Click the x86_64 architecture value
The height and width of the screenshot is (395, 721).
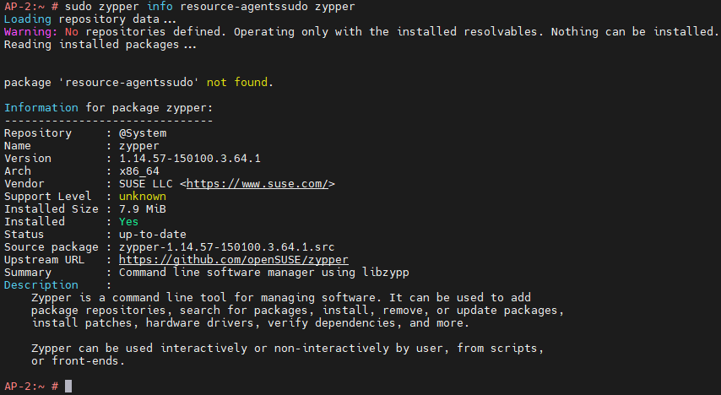(x=139, y=171)
